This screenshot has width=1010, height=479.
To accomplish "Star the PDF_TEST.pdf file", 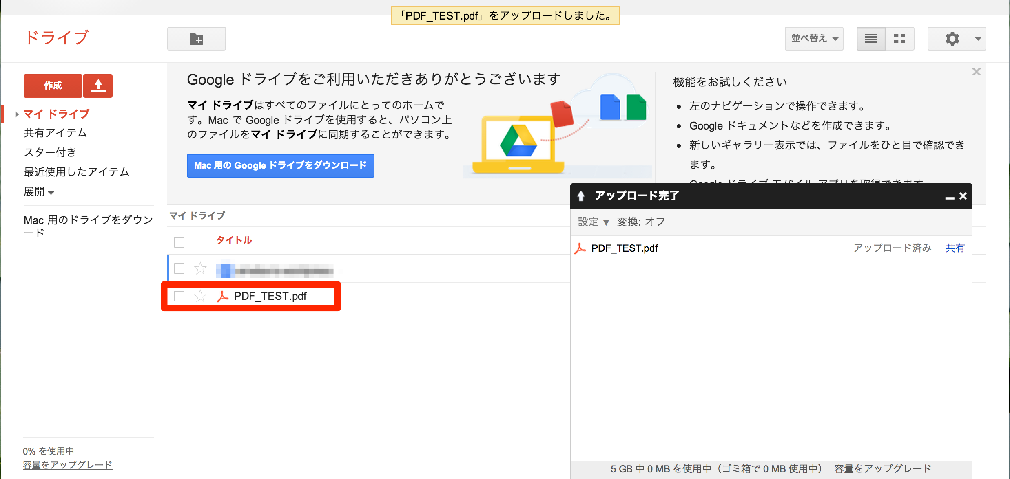I will 200,296.
